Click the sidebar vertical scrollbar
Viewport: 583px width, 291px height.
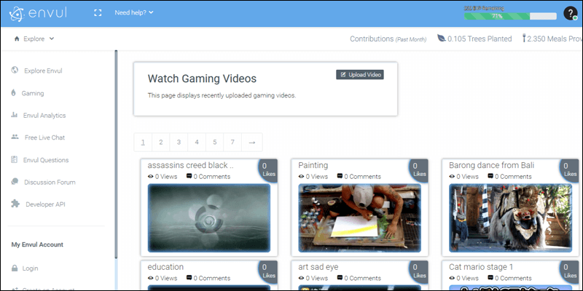click(x=116, y=154)
